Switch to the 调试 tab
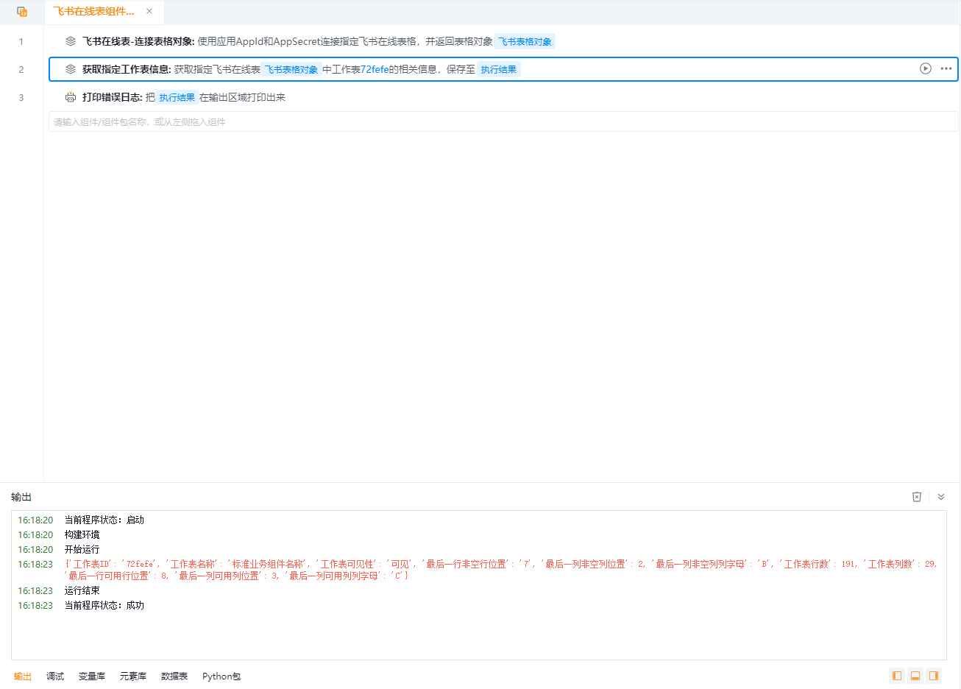961x689 pixels. 55,676
